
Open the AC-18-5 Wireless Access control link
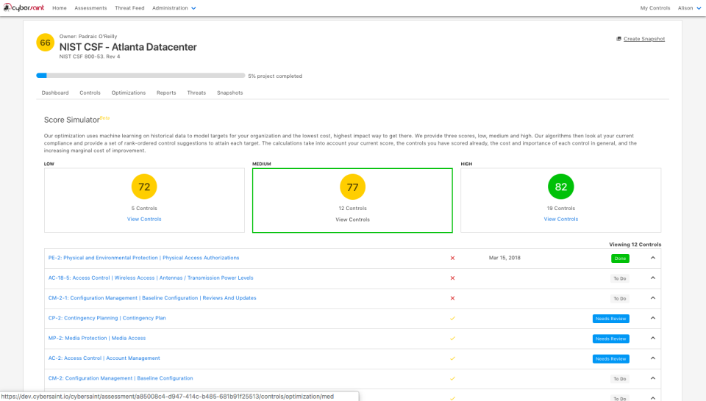point(151,278)
